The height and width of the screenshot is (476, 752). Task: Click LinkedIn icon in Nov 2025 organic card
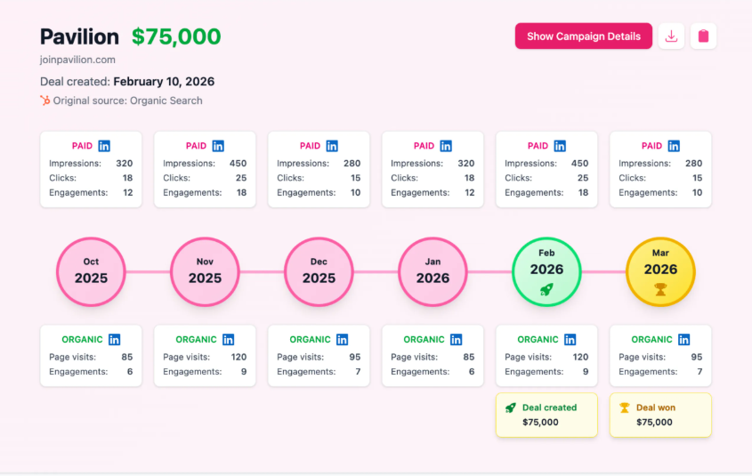tap(229, 339)
